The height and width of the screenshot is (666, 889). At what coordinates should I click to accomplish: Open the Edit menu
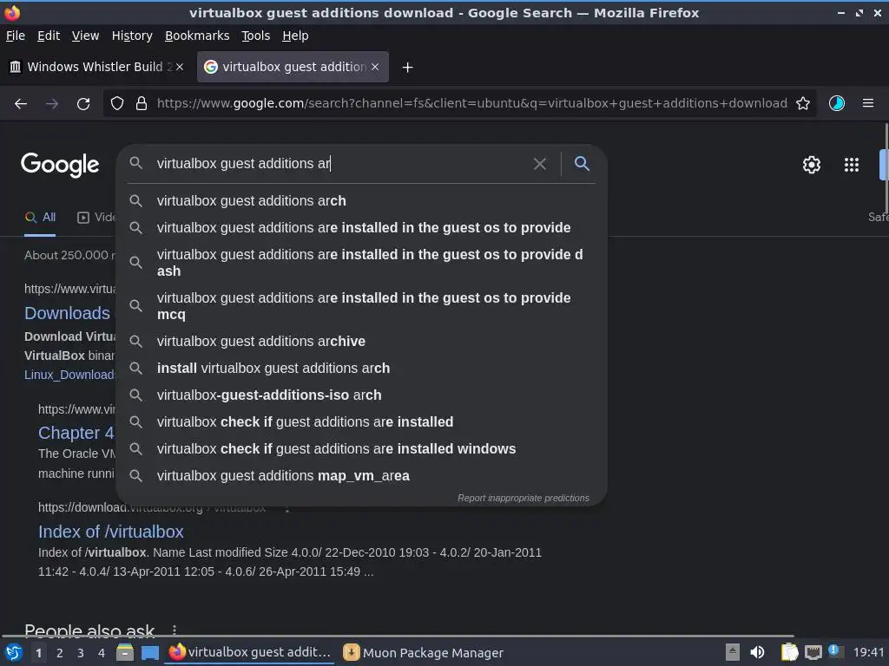pos(49,36)
